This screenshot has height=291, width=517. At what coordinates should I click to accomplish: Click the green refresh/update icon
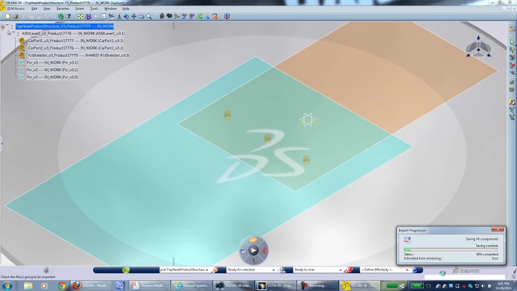point(61,16)
